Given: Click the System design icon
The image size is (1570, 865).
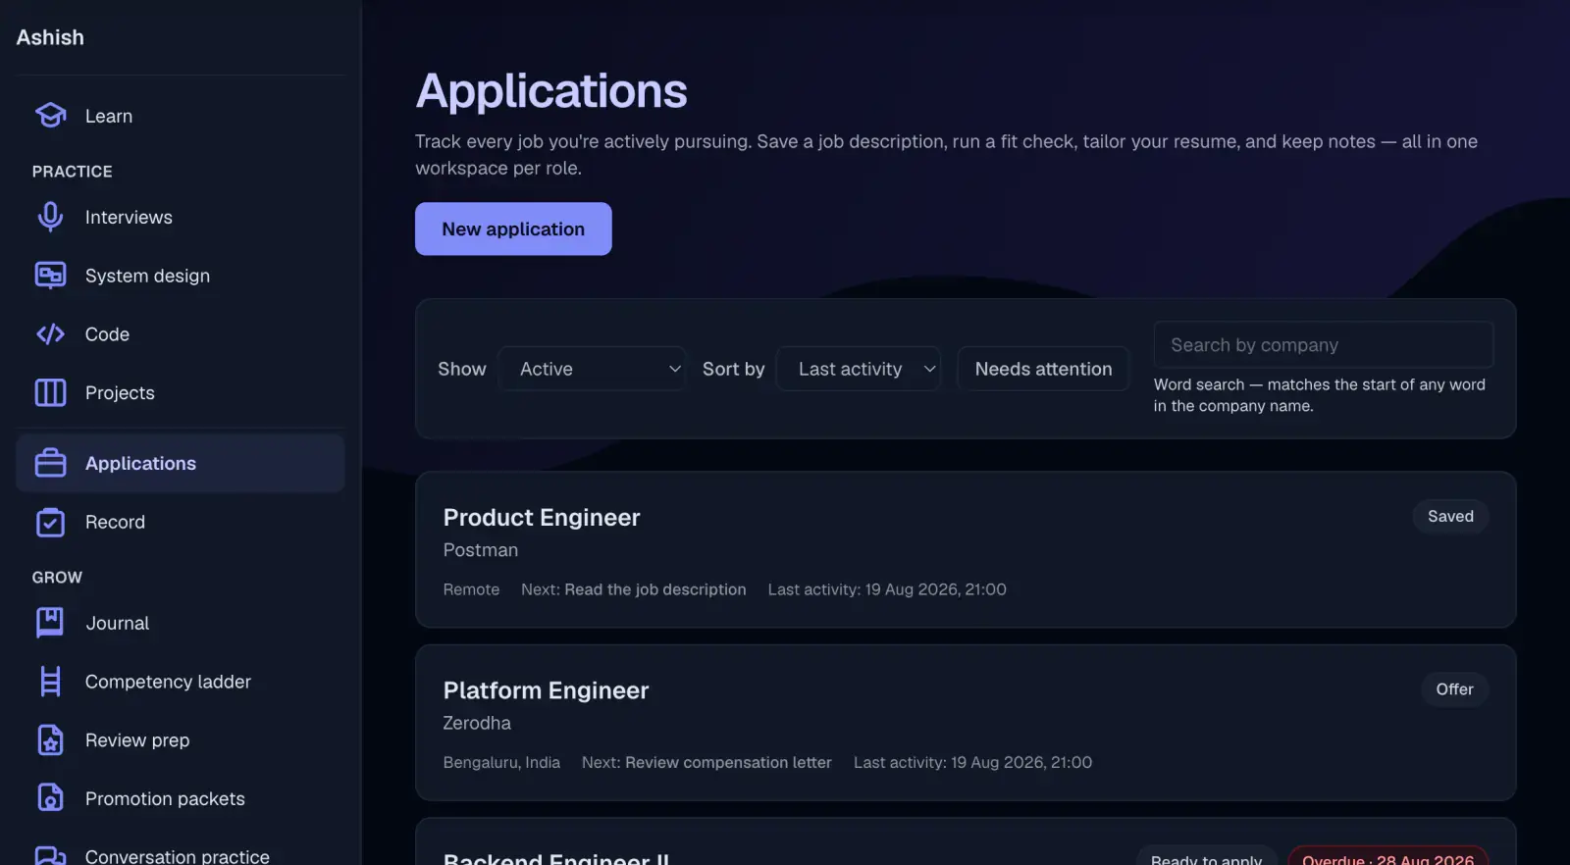Looking at the screenshot, I should coord(50,276).
